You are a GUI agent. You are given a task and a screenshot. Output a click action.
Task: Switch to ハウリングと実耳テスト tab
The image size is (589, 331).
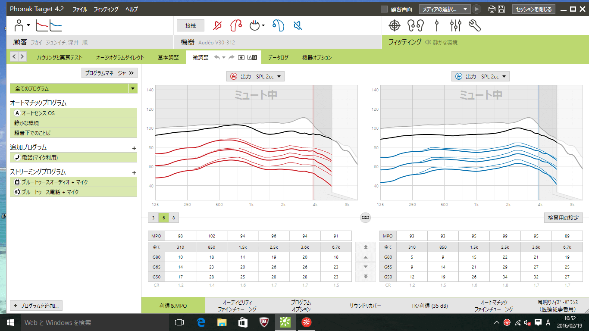coord(60,57)
